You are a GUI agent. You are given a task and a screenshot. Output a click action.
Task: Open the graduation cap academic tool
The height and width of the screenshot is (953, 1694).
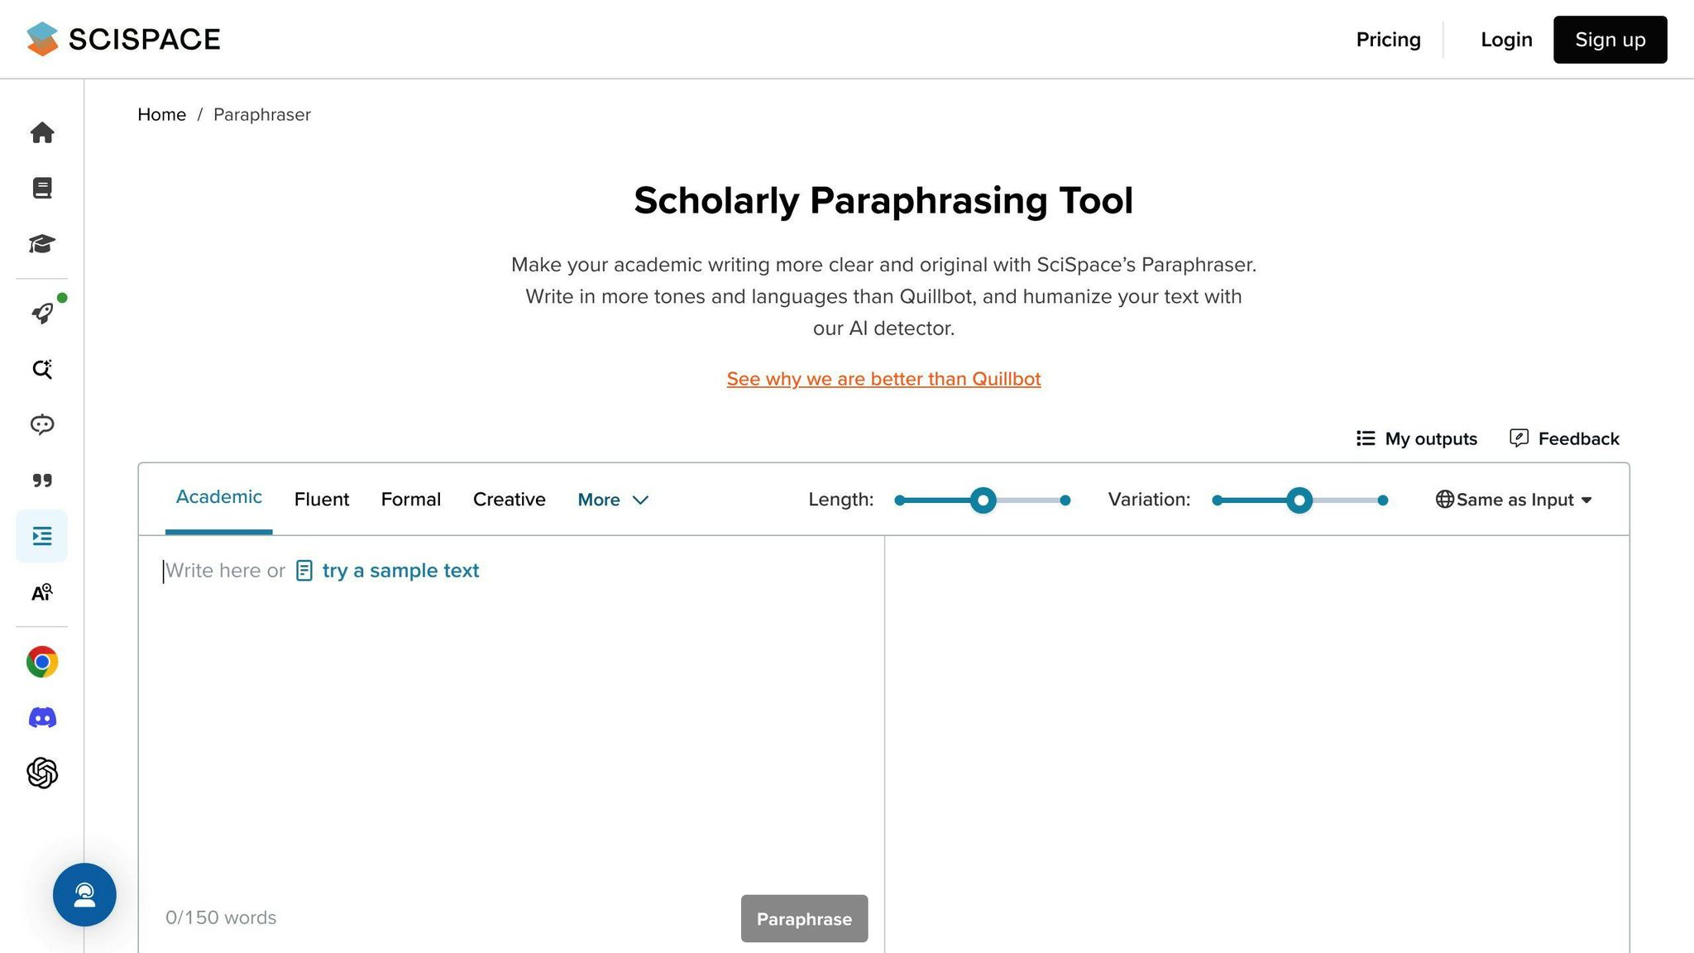point(41,243)
